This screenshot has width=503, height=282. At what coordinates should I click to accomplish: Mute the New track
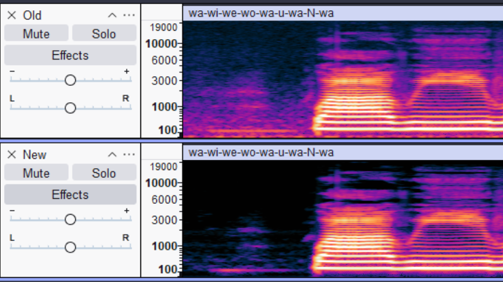pyautogui.click(x=36, y=173)
